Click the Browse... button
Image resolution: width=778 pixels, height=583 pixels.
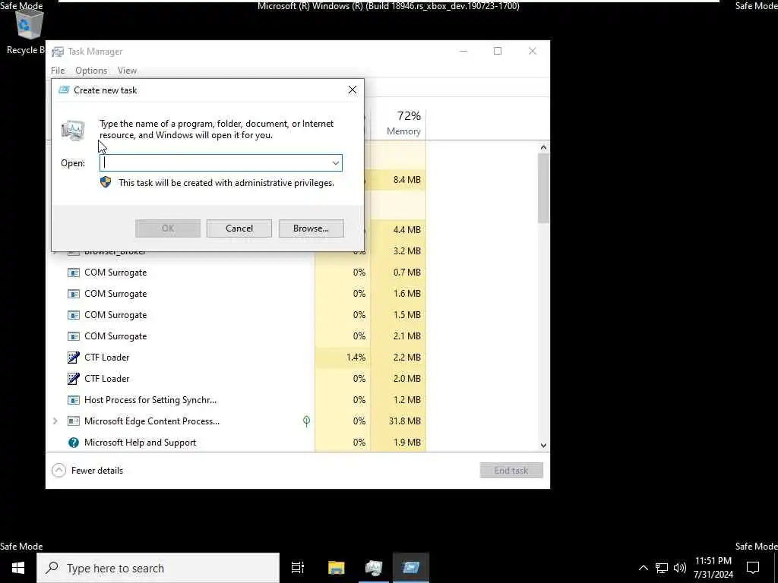click(311, 228)
